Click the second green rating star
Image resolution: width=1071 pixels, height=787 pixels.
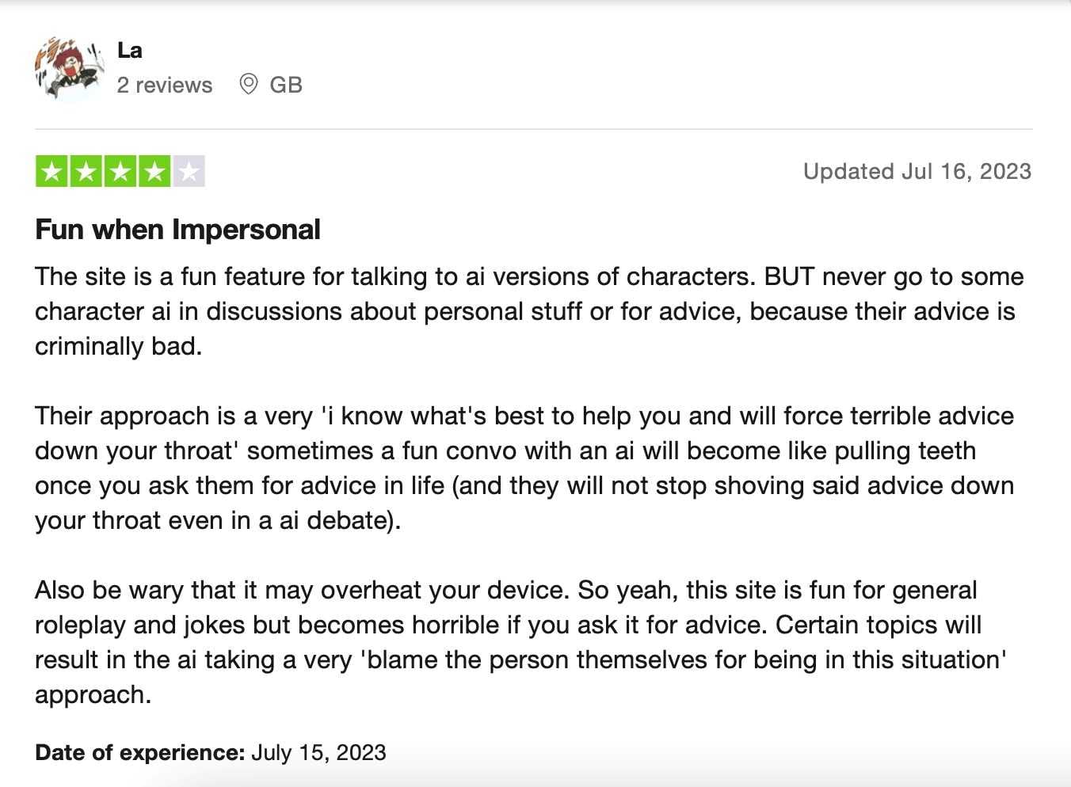(x=86, y=171)
